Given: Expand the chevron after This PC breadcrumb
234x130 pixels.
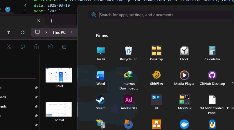Looking at the screenshot, I should click(x=71, y=32).
